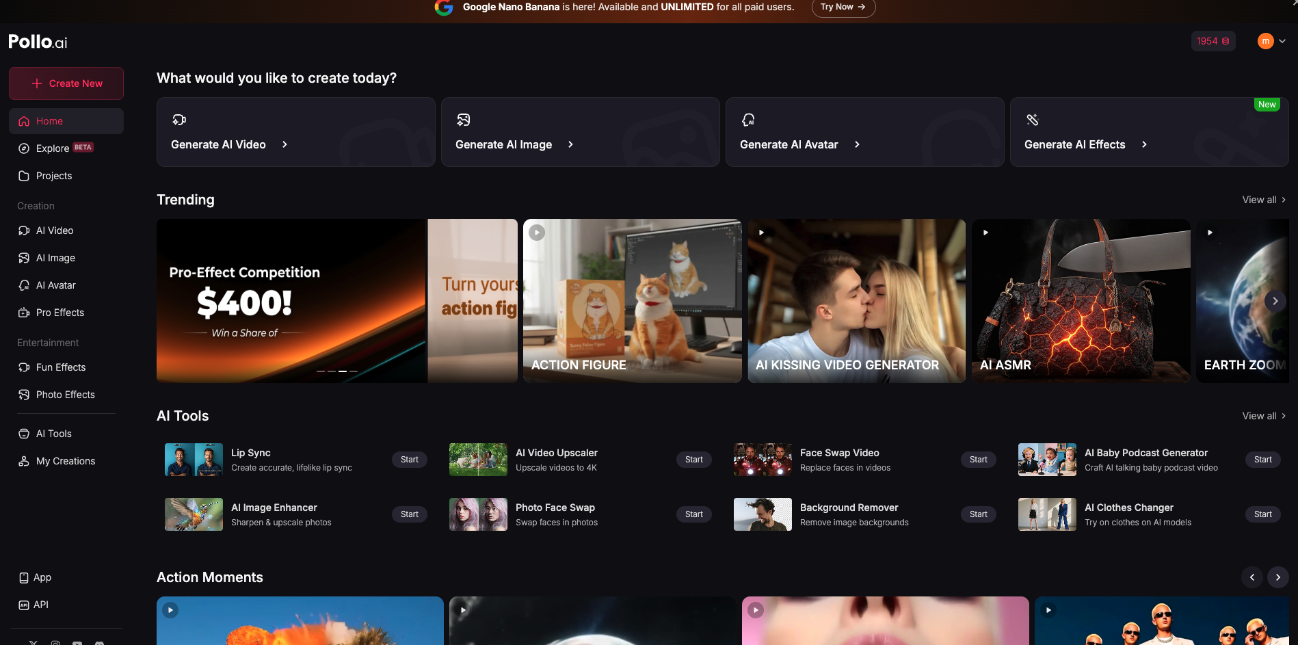This screenshot has width=1298, height=645.
Task: Open the API icon in sidebar
Action: tap(24, 605)
